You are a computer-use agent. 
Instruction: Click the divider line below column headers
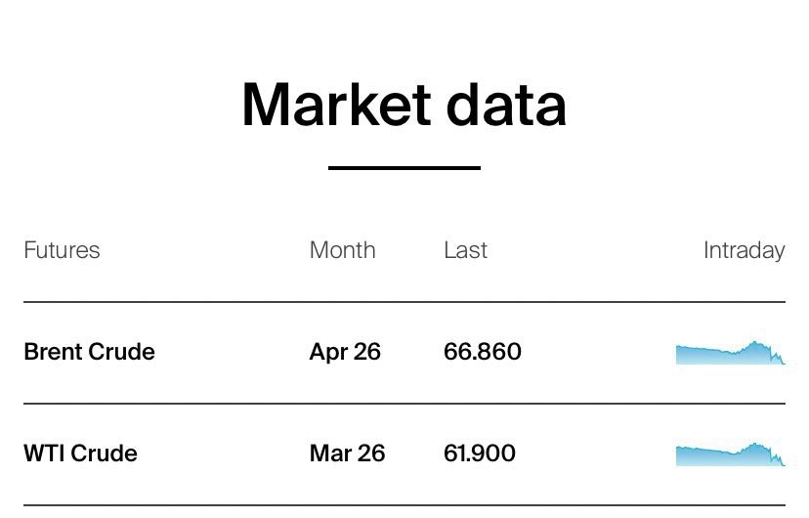404,302
